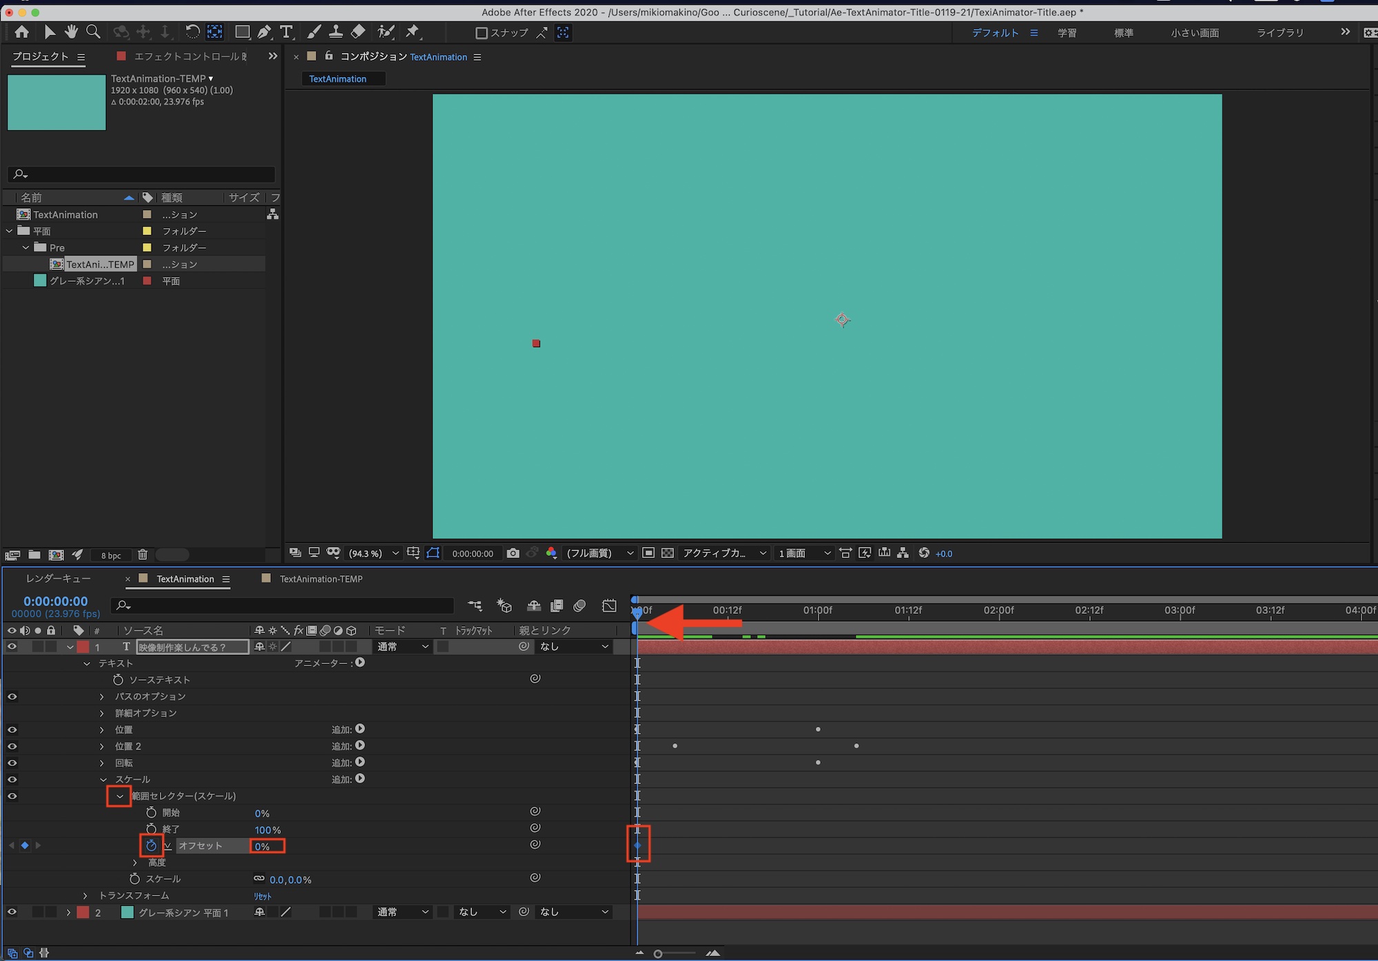Click the オフセット 0% value field
Image resolution: width=1378 pixels, height=961 pixels.
tap(263, 846)
